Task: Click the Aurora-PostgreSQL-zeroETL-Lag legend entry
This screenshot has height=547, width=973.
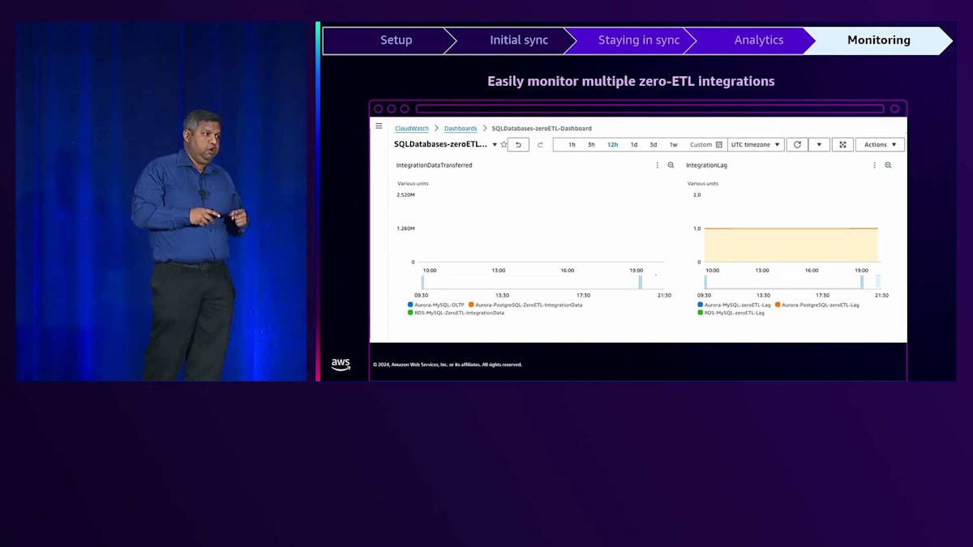Action: click(x=817, y=305)
